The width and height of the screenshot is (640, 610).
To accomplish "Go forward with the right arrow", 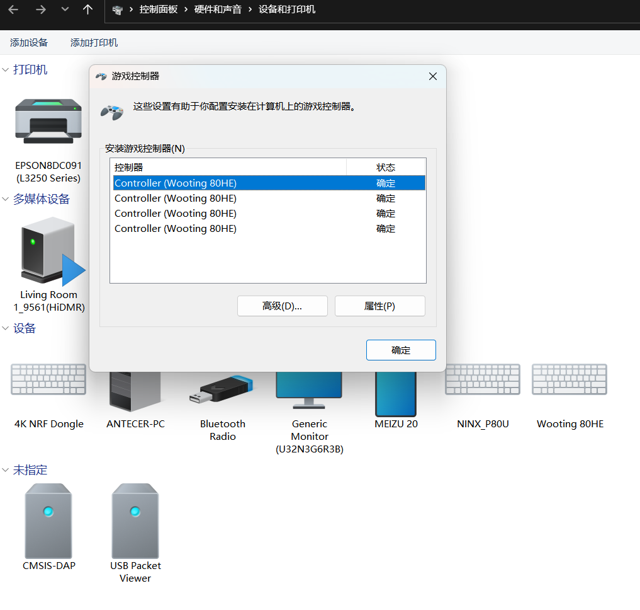I will point(40,9).
